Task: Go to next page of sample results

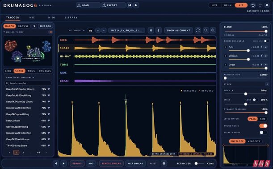Action: [46, 153]
